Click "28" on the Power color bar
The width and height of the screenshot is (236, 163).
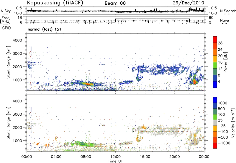point(220,43)
